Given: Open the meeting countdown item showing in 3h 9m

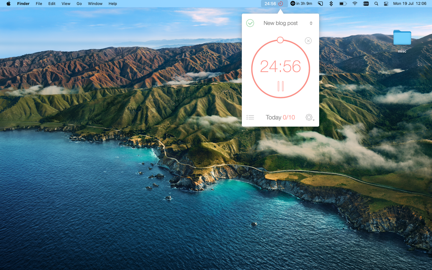Looking at the screenshot, I should pyautogui.click(x=301, y=4).
